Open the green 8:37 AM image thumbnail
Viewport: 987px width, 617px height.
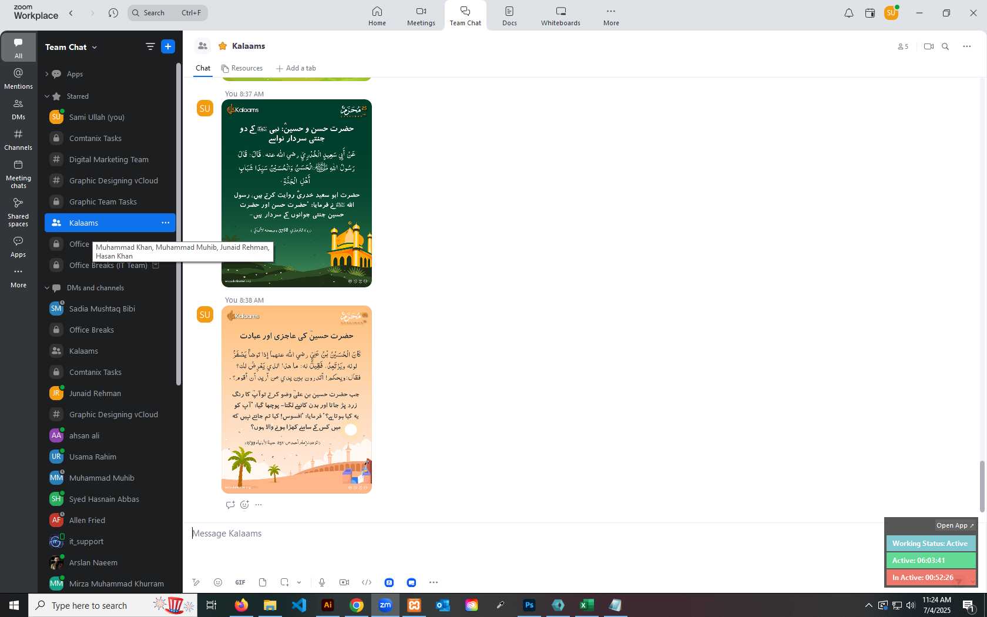pos(297,193)
